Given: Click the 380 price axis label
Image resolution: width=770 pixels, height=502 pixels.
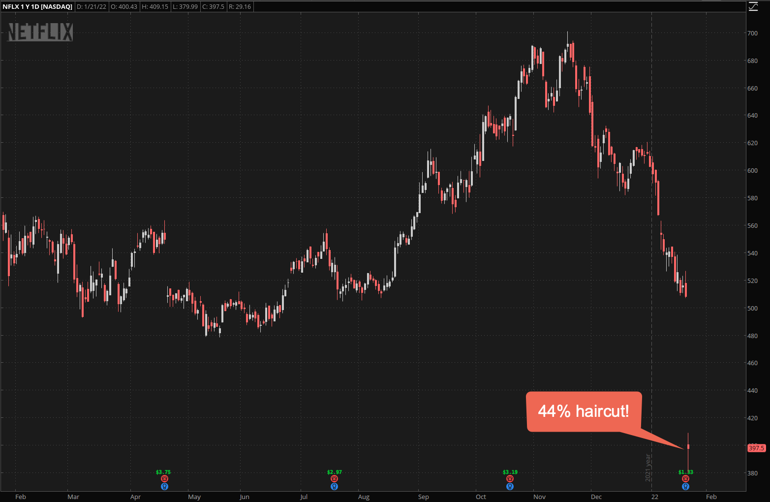Looking at the screenshot, I should click(x=752, y=473).
